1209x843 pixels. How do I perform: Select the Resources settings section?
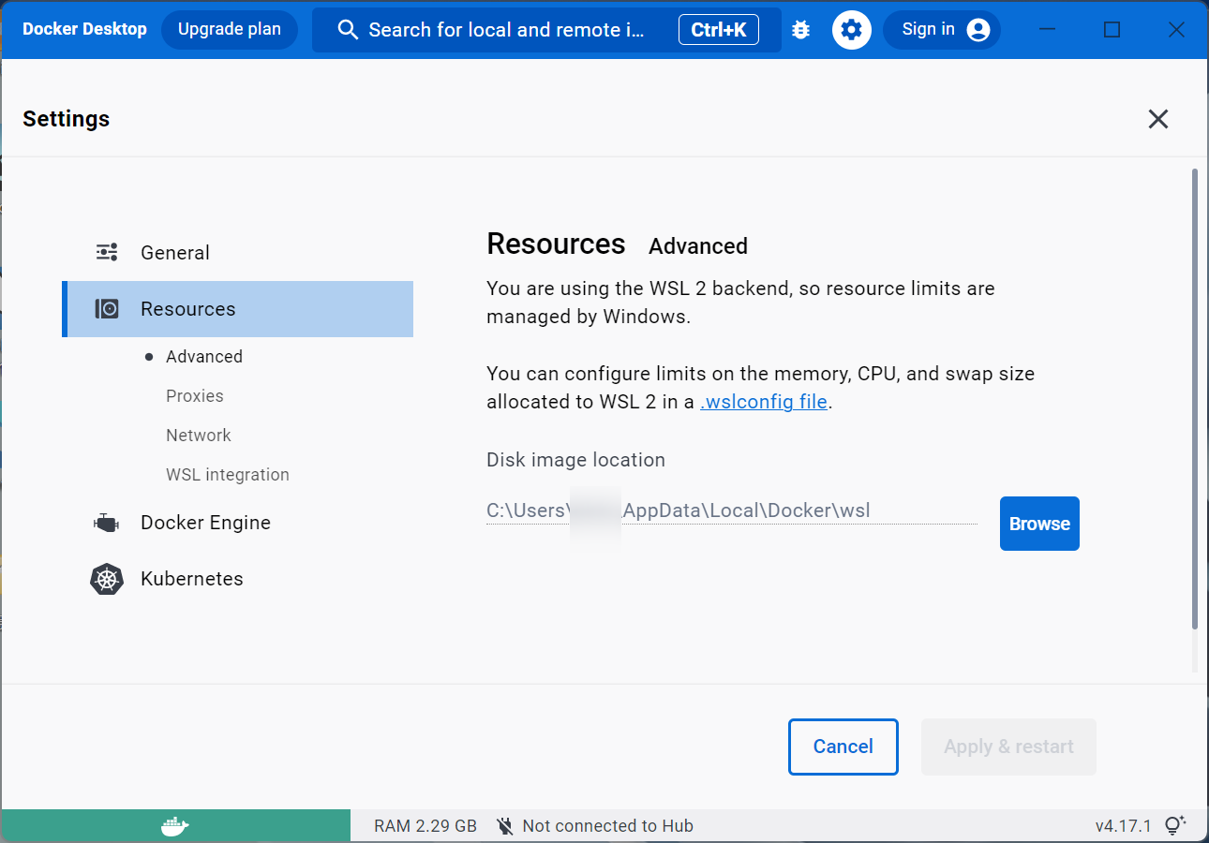[237, 309]
